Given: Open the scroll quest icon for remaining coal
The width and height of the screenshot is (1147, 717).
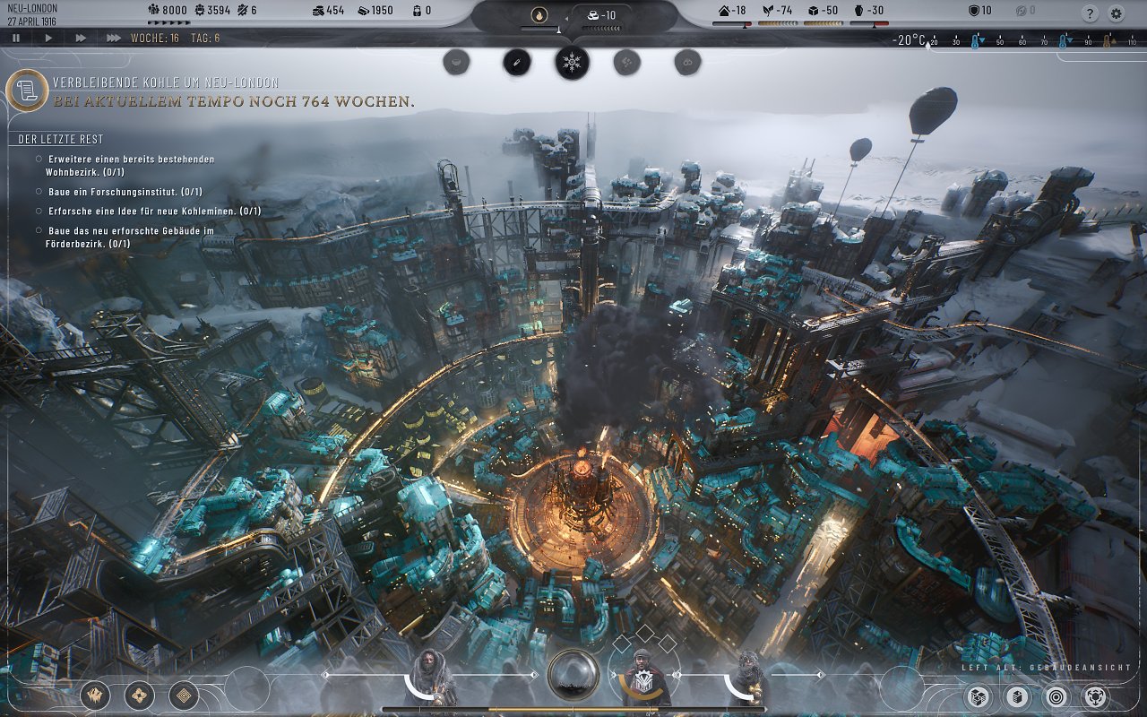Looking at the screenshot, I should [x=26, y=91].
